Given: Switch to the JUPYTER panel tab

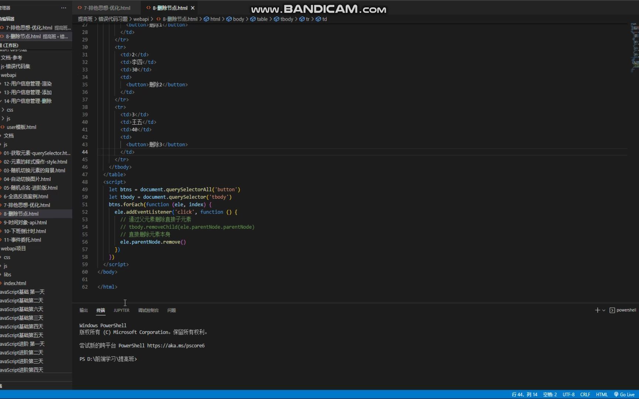Looking at the screenshot, I should click(121, 310).
